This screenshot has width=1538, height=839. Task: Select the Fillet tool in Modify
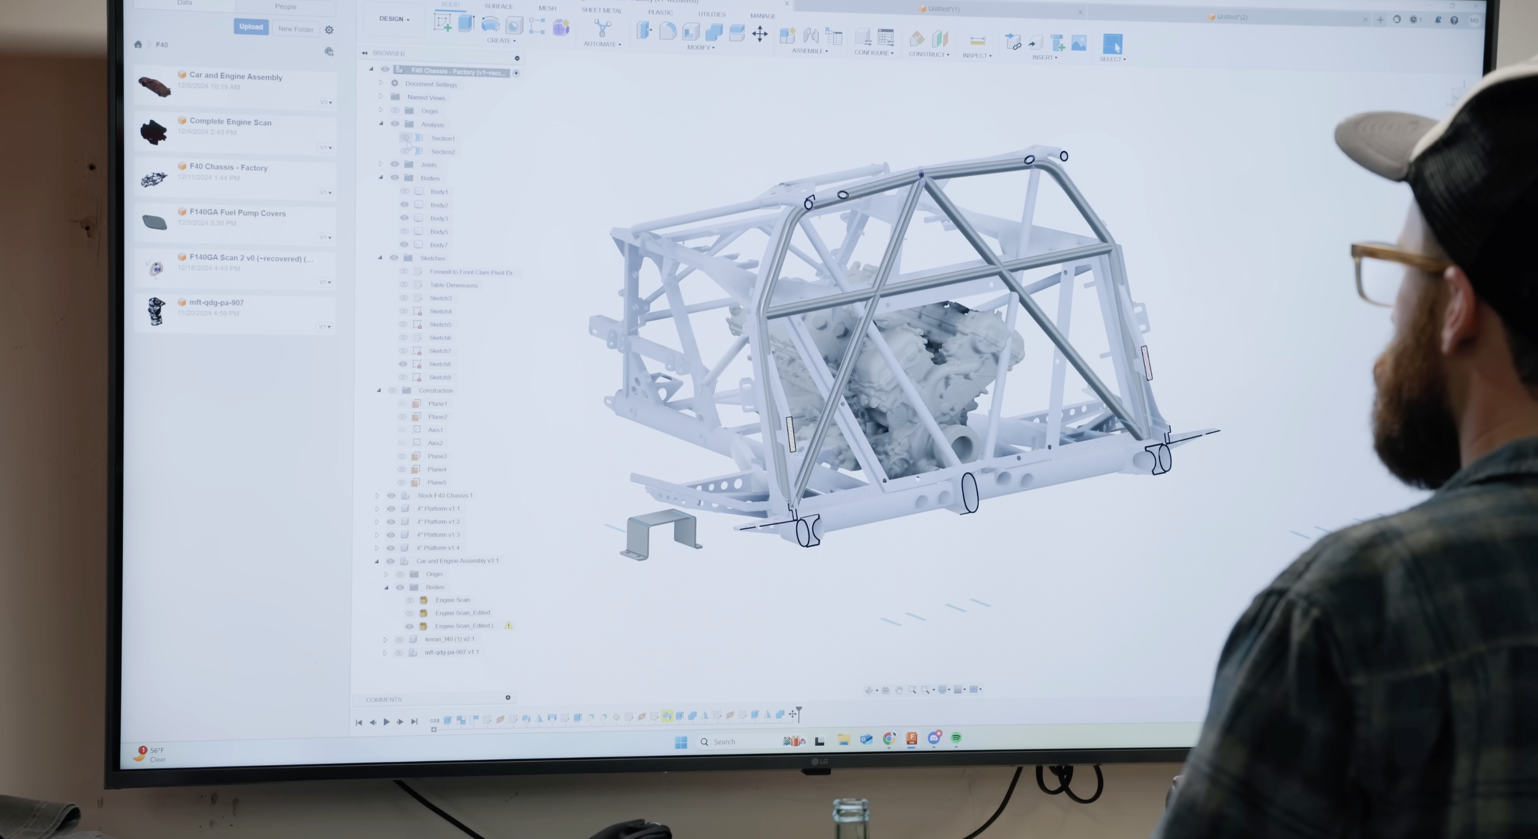point(667,31)
